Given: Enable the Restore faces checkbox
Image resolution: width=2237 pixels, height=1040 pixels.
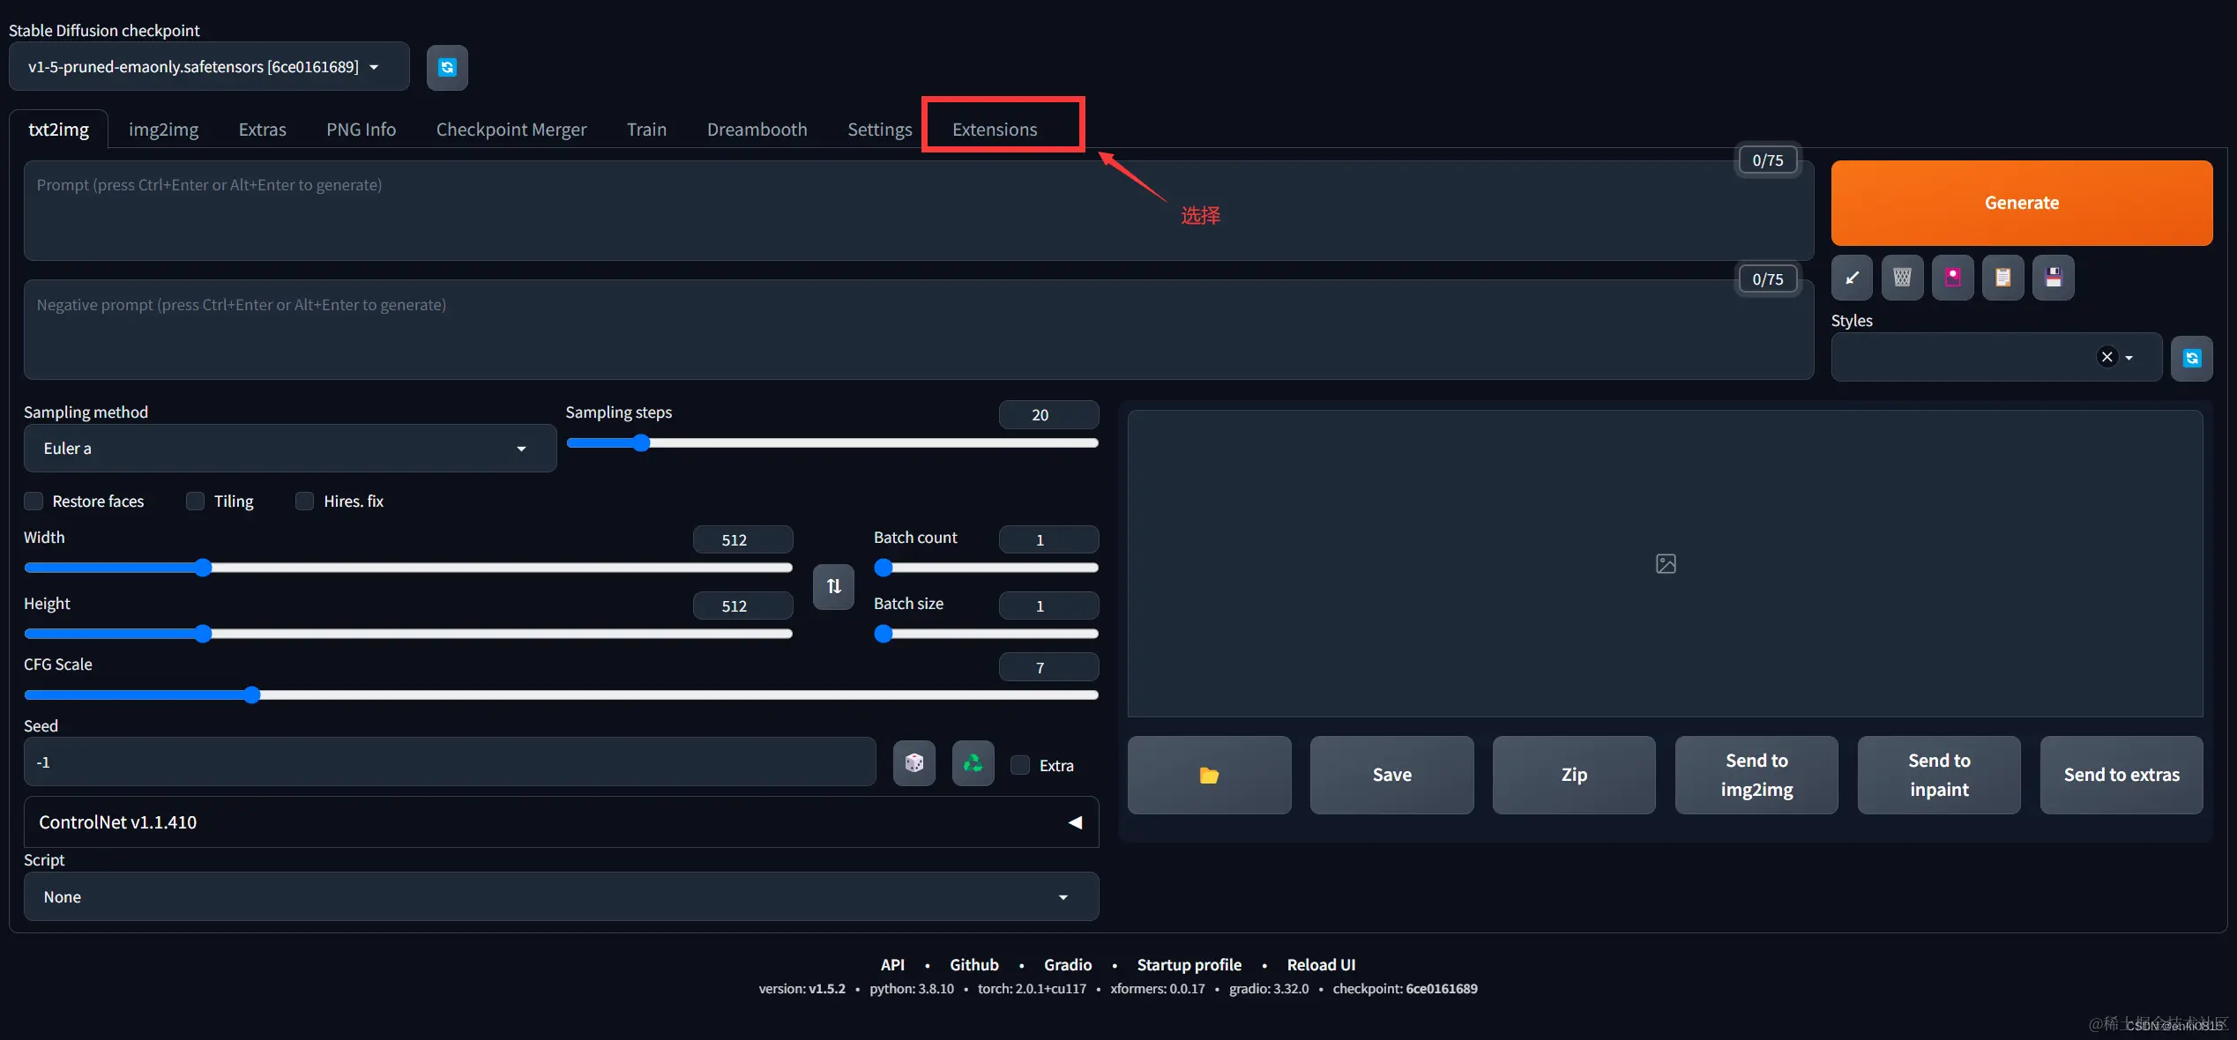Looking at the screenshot, I should [34, 501].
